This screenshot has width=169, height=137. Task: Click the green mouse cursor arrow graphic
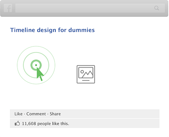tap(40, 74)
